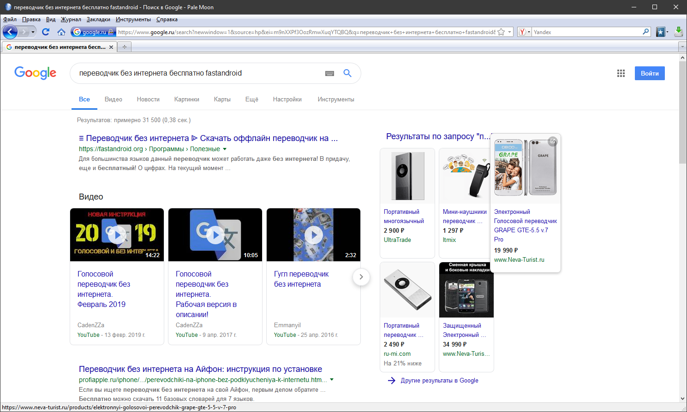Open the Google apps grid
Screen dimensions: 687x412
pyautogui.click(x=621, y=73)
